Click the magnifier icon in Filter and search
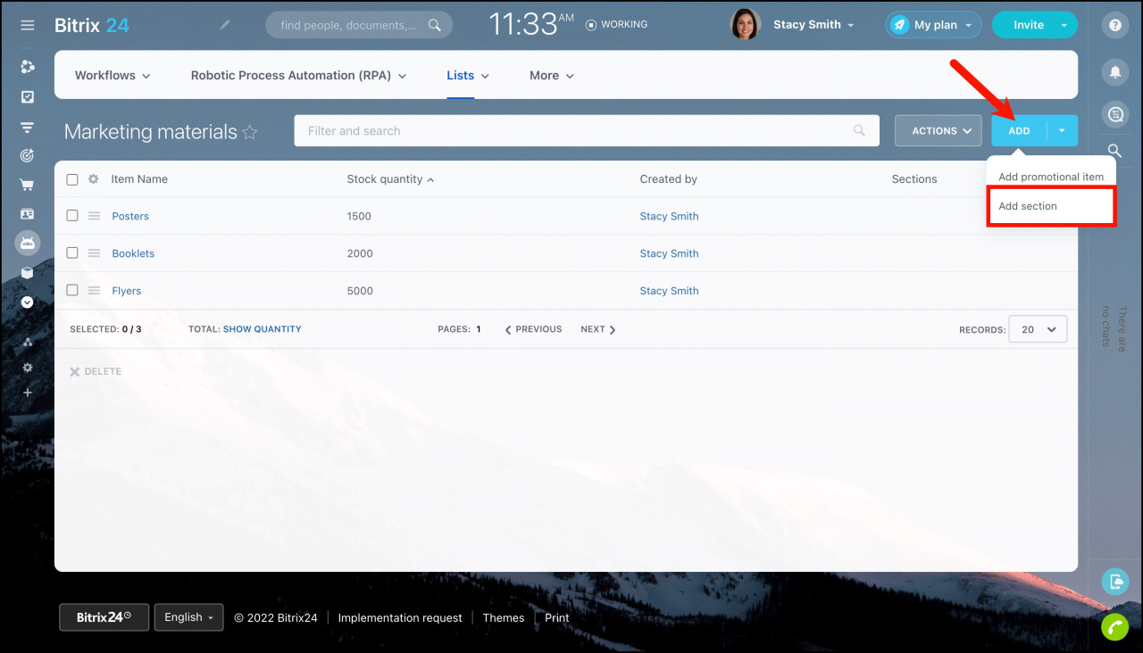 point(859,131)
